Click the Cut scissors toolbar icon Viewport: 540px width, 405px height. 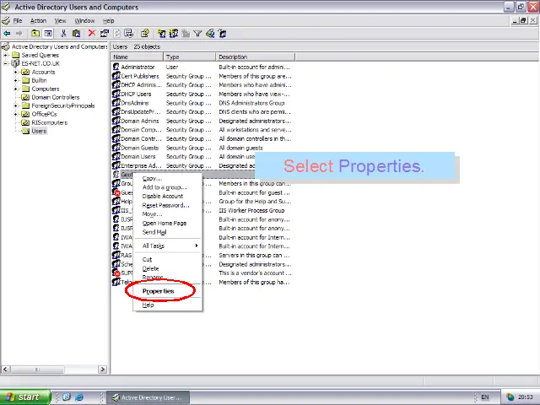[x=63, y=34]
